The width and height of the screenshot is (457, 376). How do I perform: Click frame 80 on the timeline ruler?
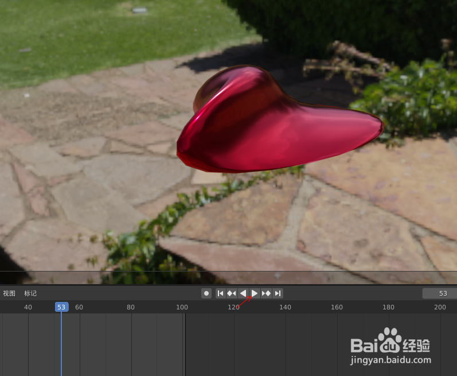[131, 307]
